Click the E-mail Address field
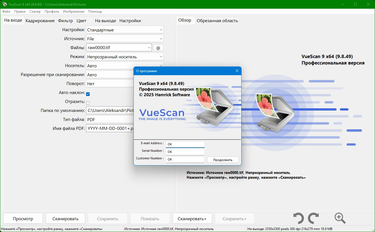The image size is (375, 232). pos(185,144)
